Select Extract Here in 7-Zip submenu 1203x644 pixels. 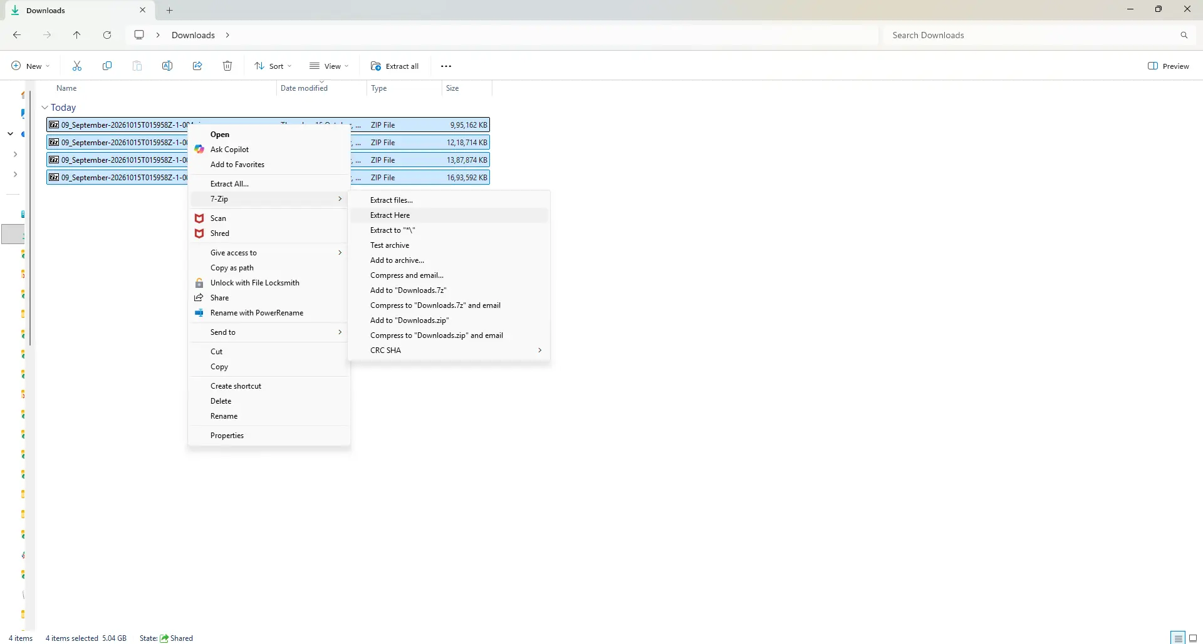(x=449, y=215)
